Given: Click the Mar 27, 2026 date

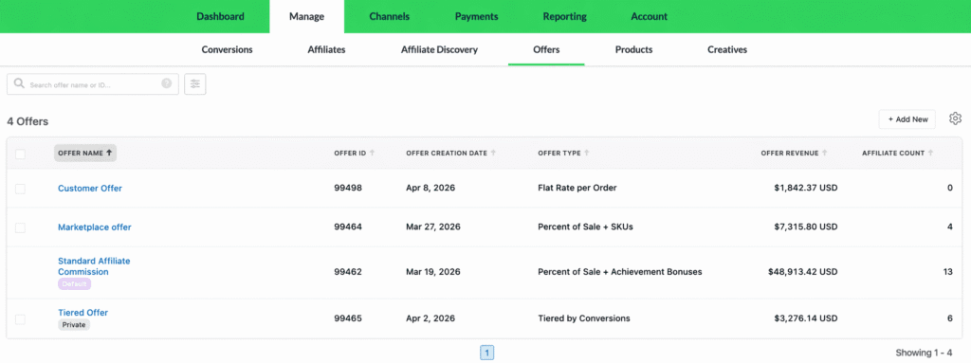Looking at the screenshot, I should (x=433, y=227).
